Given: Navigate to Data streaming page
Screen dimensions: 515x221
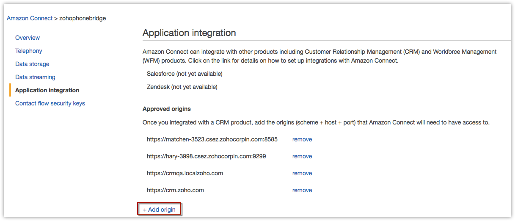Looking at the screenshot, I should click(35, 77).
